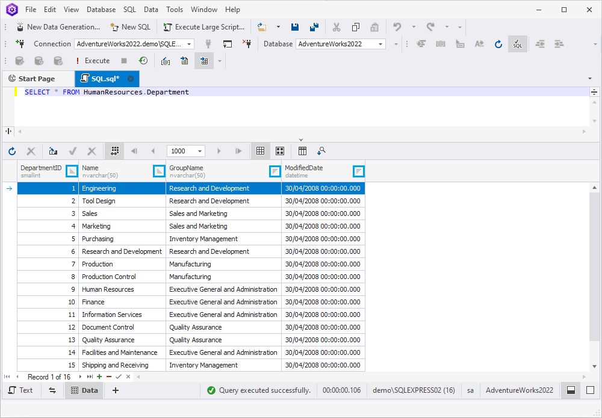Toggle the editor split handle at bottom left
Viewport: 602px width, 418px height.
click(8, 131)
